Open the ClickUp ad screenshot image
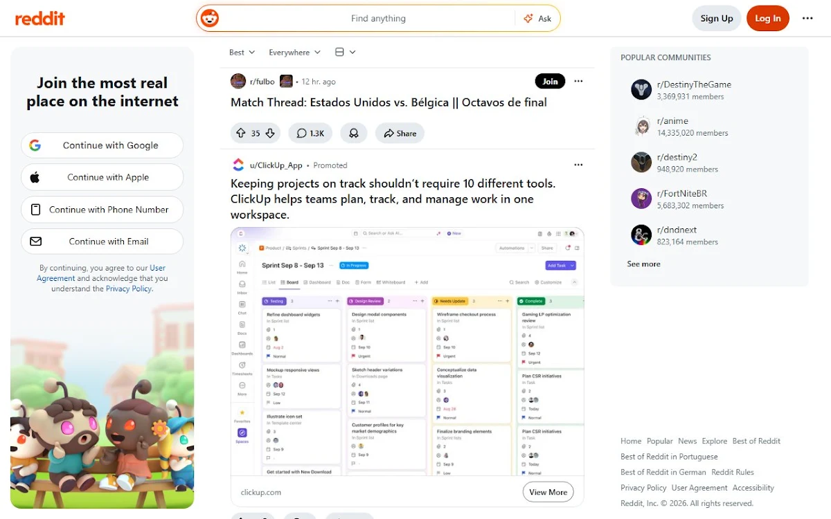Image resolution: width=831 pixels, height=519 pixels. tap(407, 352)
